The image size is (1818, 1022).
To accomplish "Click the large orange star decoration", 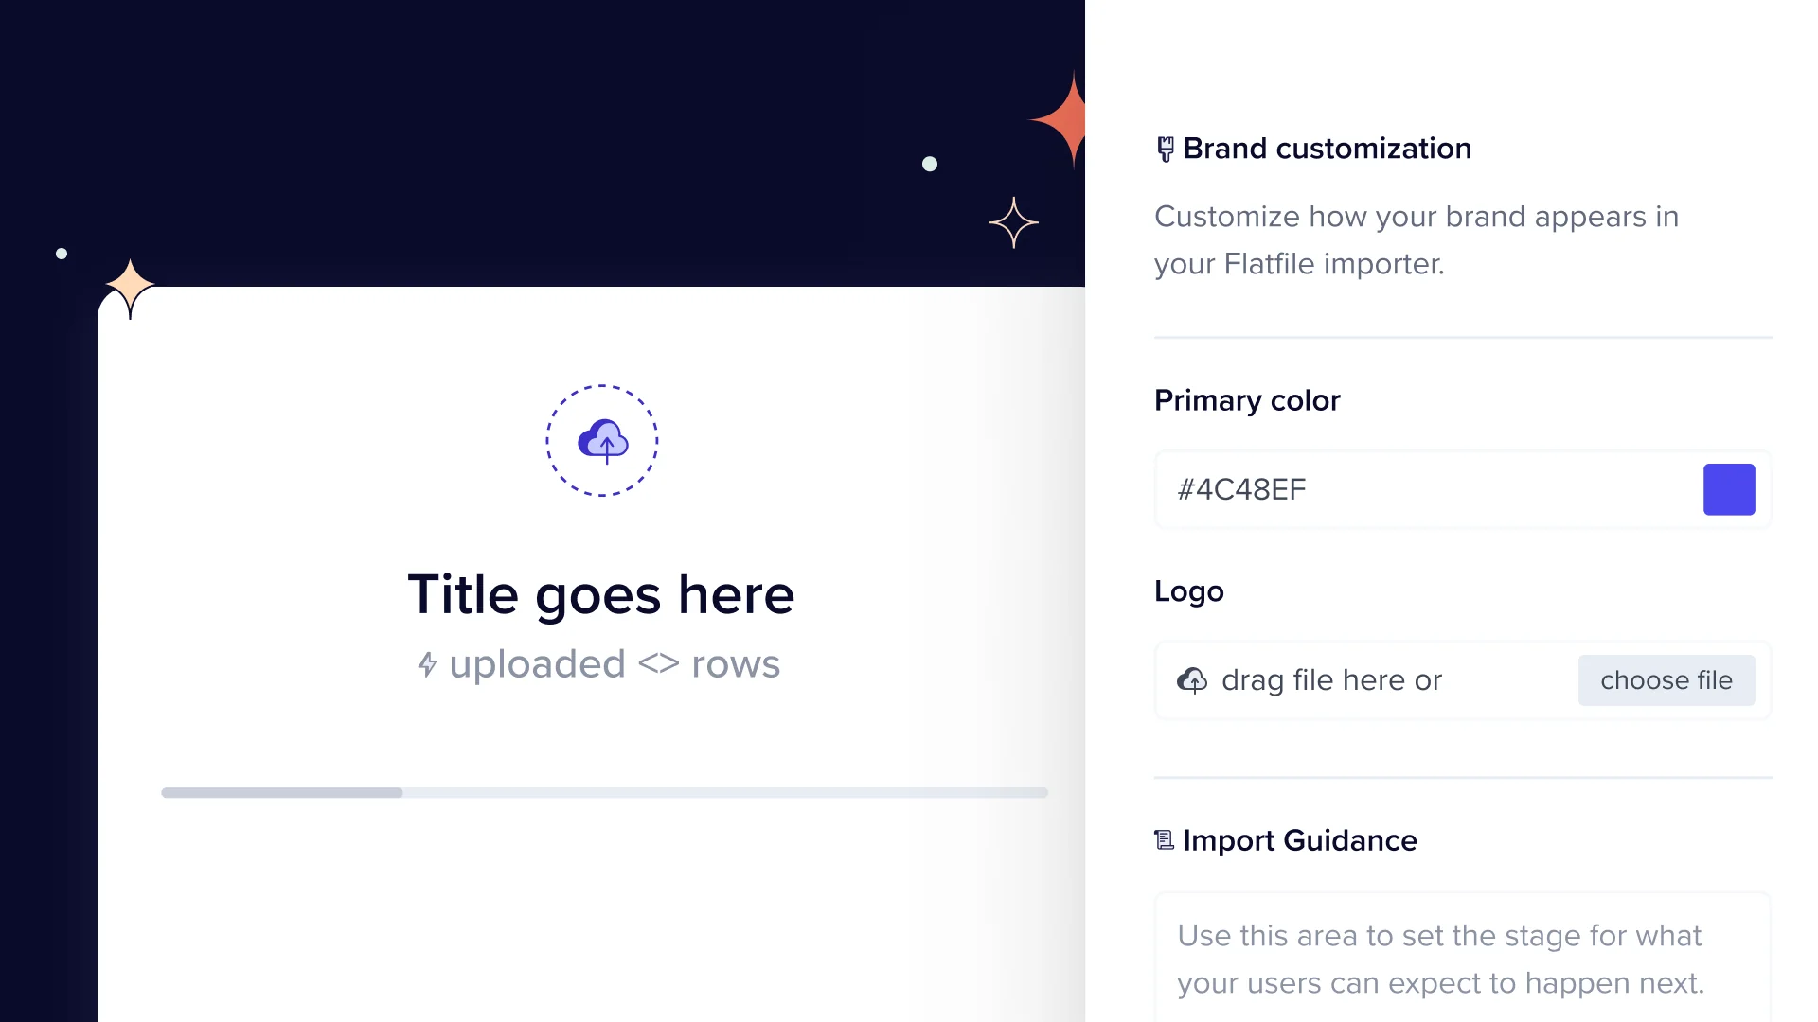I will click(1064, 120).
